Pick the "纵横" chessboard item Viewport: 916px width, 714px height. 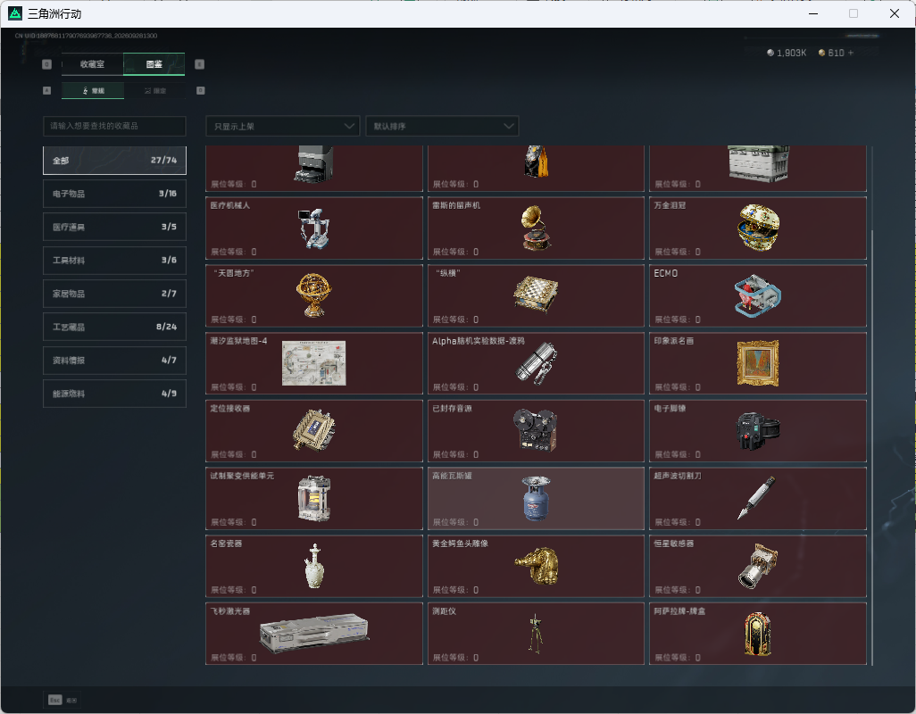coord(536,296)
